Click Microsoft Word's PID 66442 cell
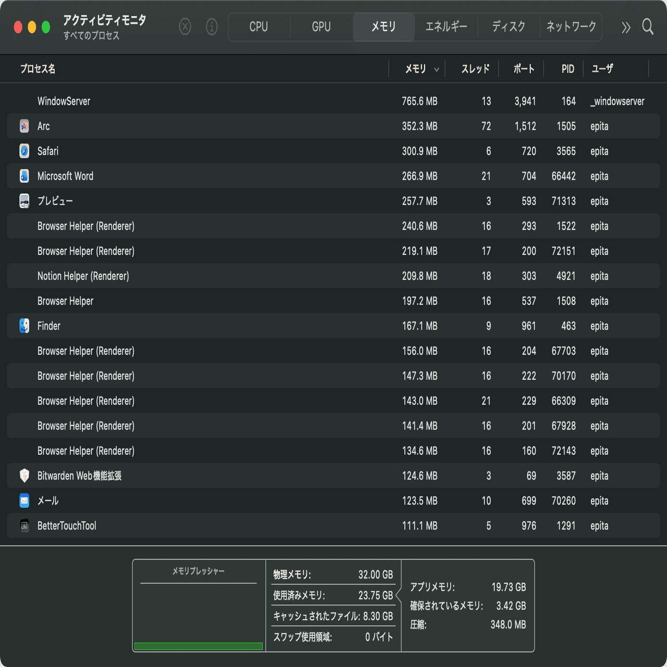667x667 pixels. (563, 176)
